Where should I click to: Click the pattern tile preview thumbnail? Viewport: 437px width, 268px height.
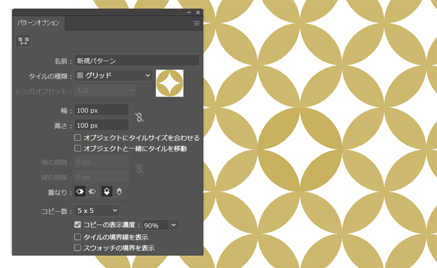[170, 83]
